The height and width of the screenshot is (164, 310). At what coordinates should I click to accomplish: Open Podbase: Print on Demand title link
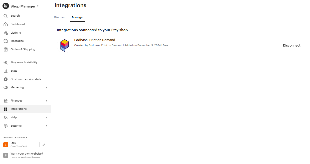coord(95,40)
